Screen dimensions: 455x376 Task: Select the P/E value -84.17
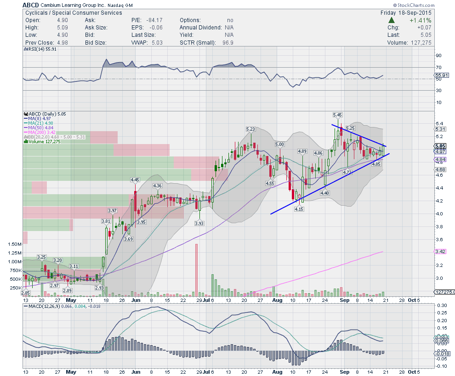154,20
